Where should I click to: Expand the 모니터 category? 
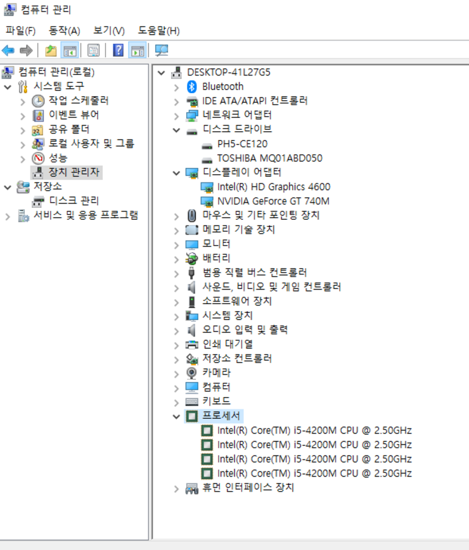click(176, 245)
